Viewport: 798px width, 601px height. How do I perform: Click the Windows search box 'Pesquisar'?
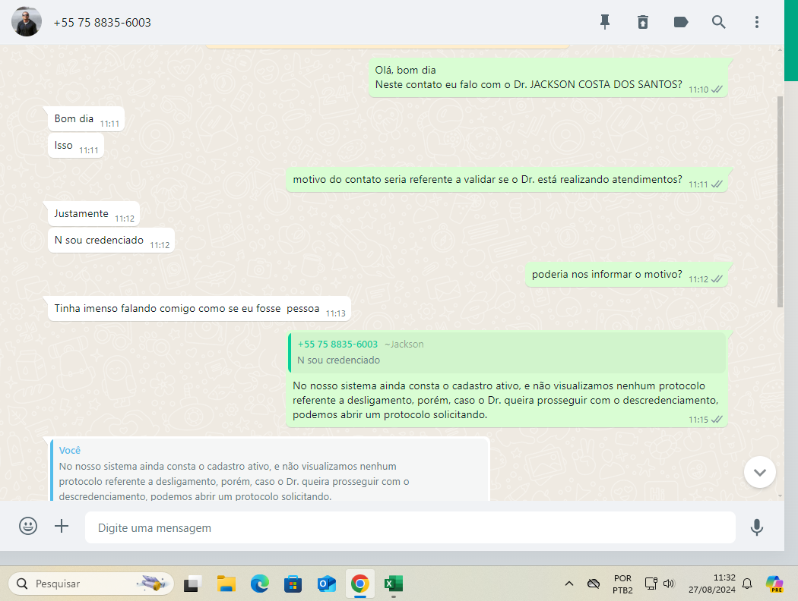pos(91,584)
